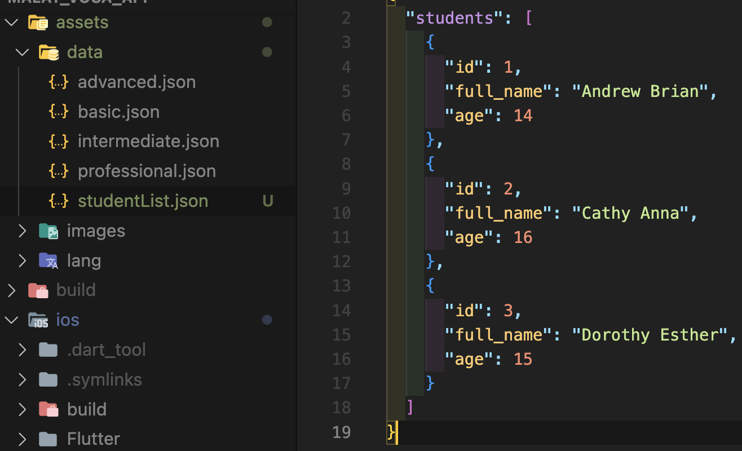Click the U untracked badge on studentList.json
The image size is (742, 451).
tap(268, 201)
